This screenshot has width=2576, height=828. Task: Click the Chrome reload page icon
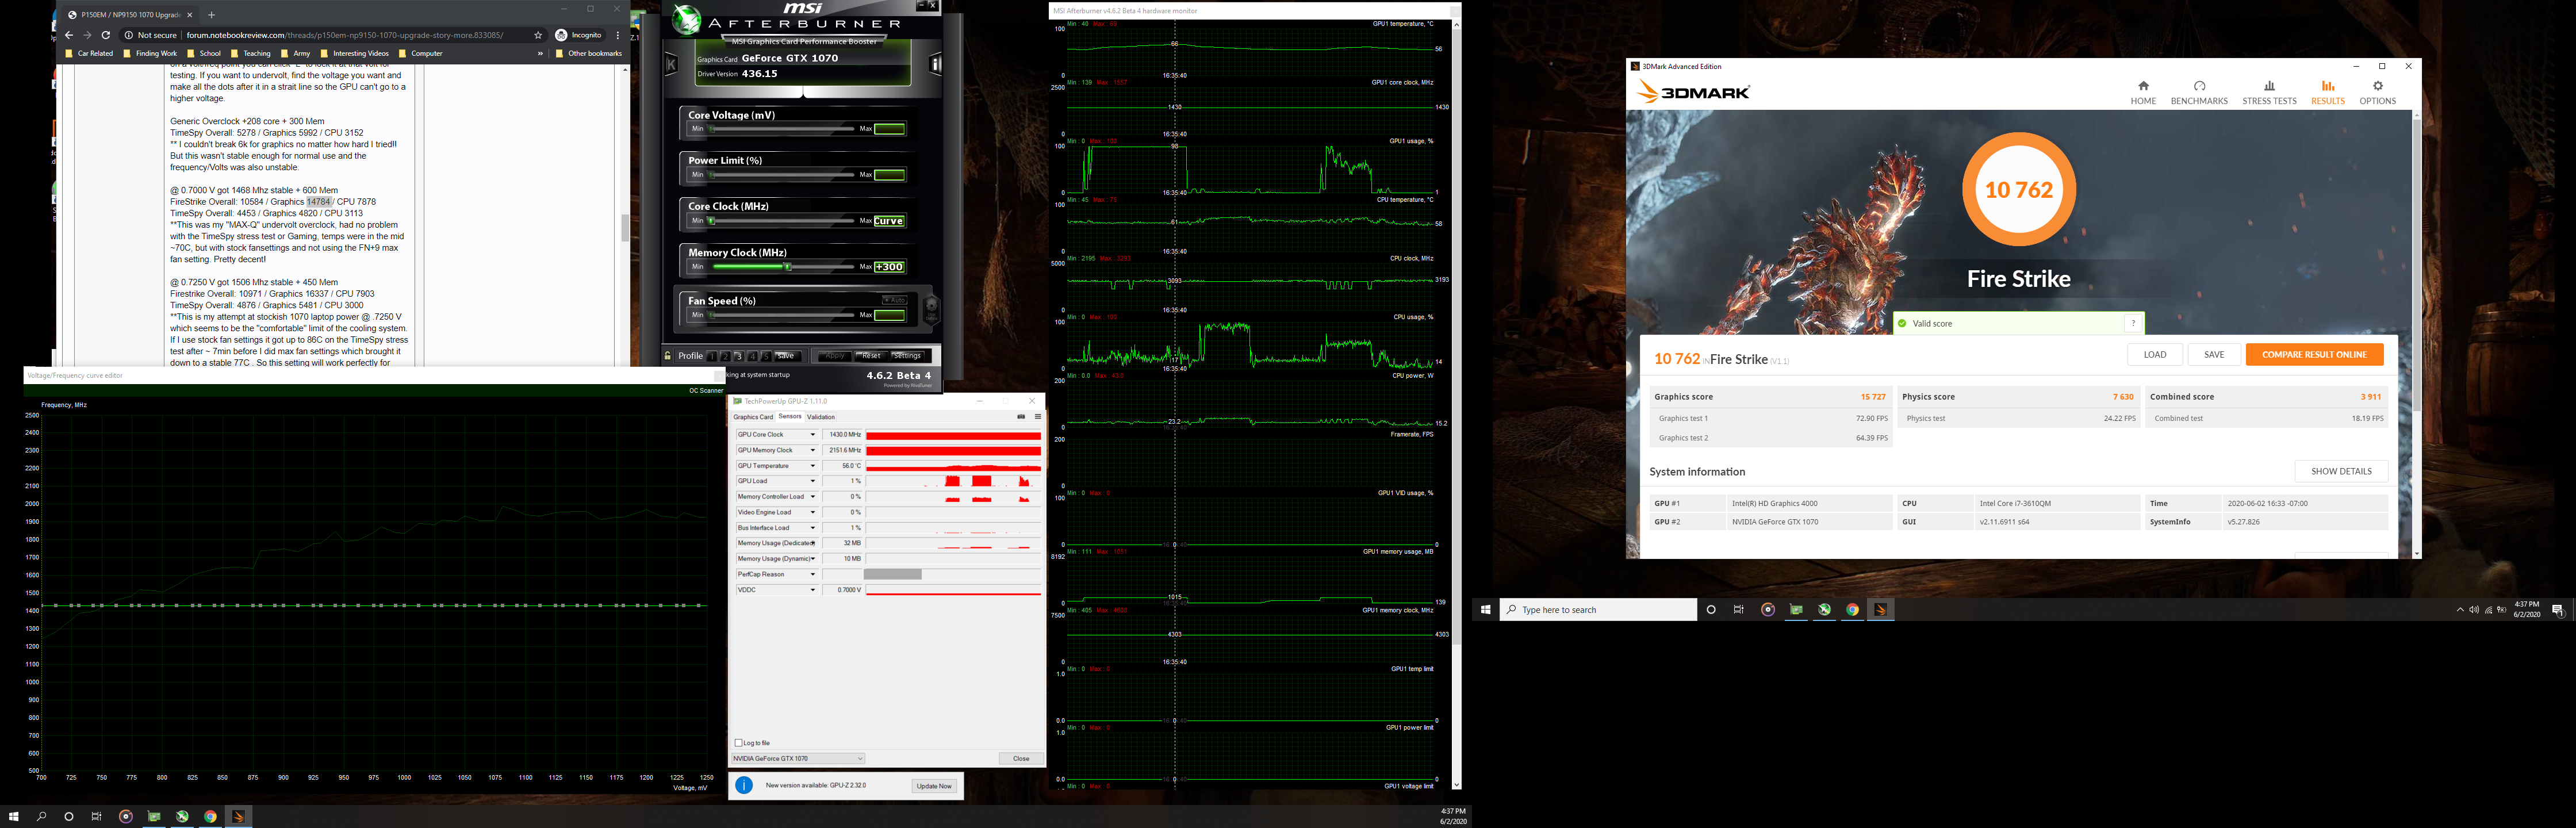pyautogui.click(x=106, y=35)
